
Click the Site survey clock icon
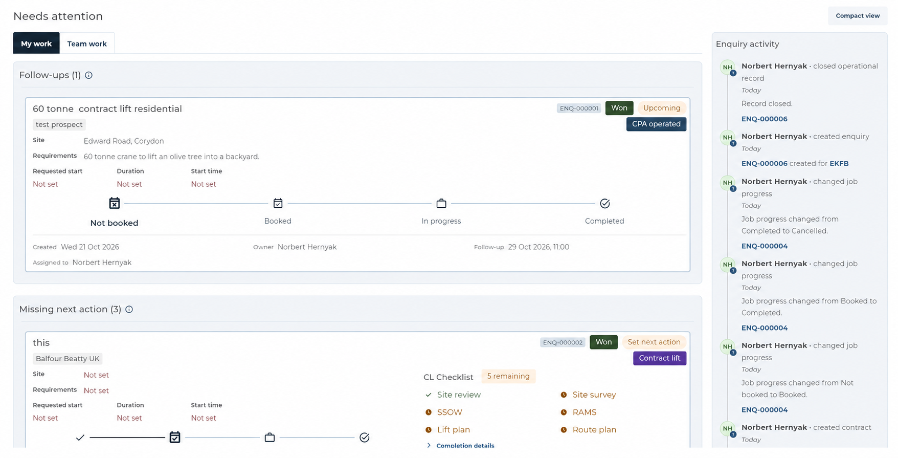pyautogui.click(x=564, y=395)
